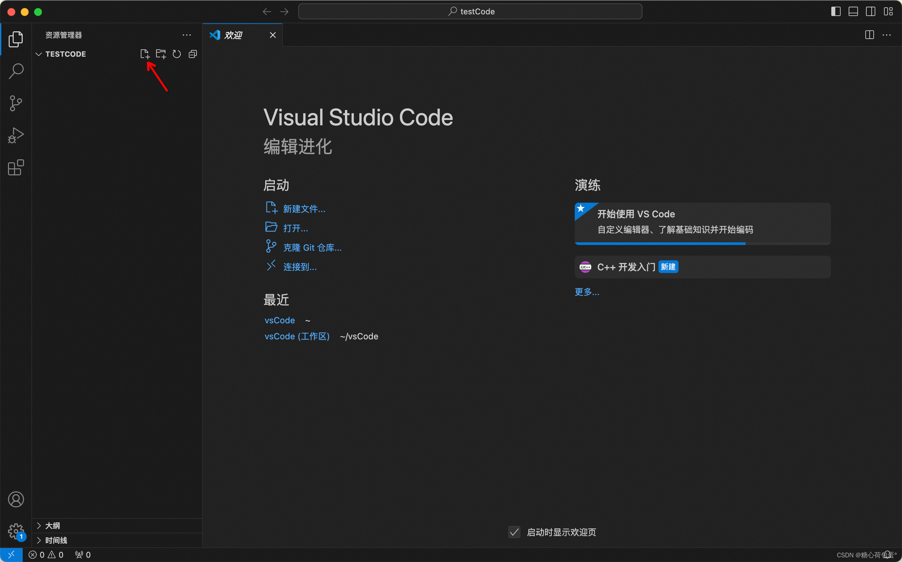Click the New File icon in explorer
This screenshot has width=902, height=562.
point(145,54)
